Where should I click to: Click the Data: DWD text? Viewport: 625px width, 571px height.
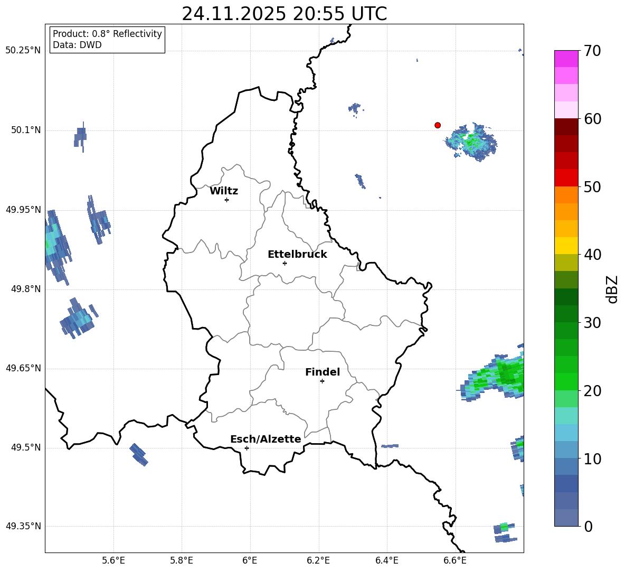77,45
